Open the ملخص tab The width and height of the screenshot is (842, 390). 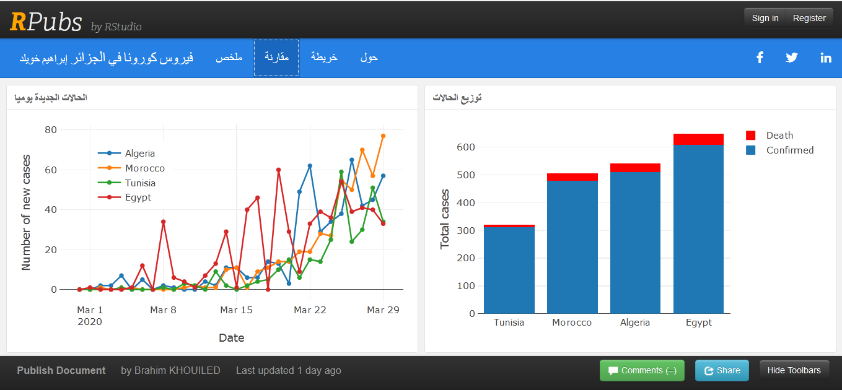(229, 58)
